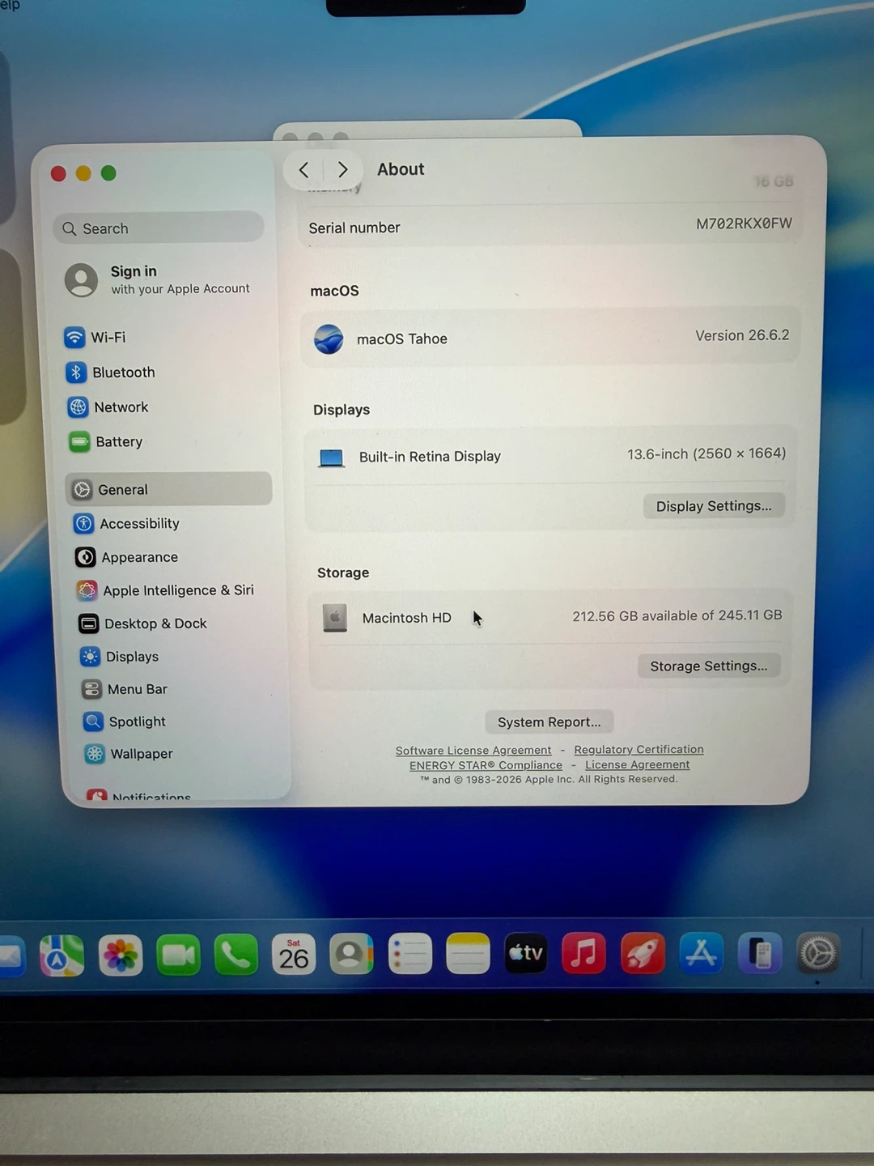Click the Search field in sidebar

pyautogui.click(x=159, y=228)
